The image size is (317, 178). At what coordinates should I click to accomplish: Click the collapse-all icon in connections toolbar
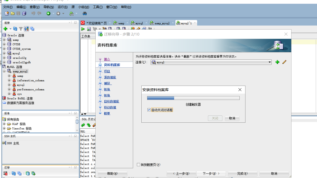(x=32, y=29)
